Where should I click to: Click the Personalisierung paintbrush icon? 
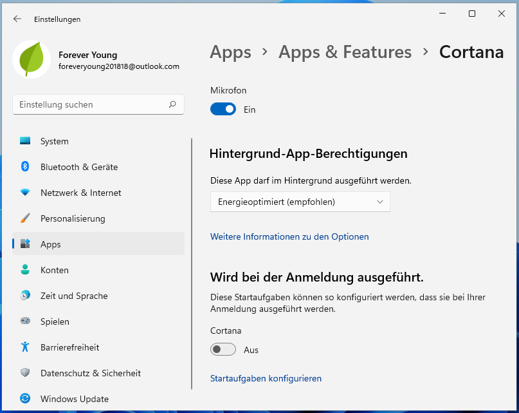pyautogui.click(x=25, y=218)
